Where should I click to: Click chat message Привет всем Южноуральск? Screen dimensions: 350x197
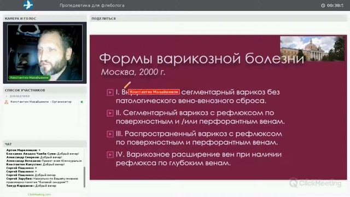click(x=44, y=161)
